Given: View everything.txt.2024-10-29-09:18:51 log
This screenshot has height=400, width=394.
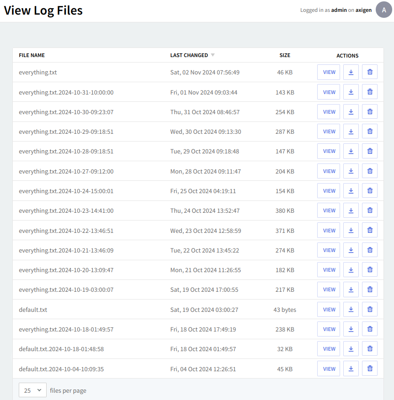Looking at the screenshot, I should [329, 132].
